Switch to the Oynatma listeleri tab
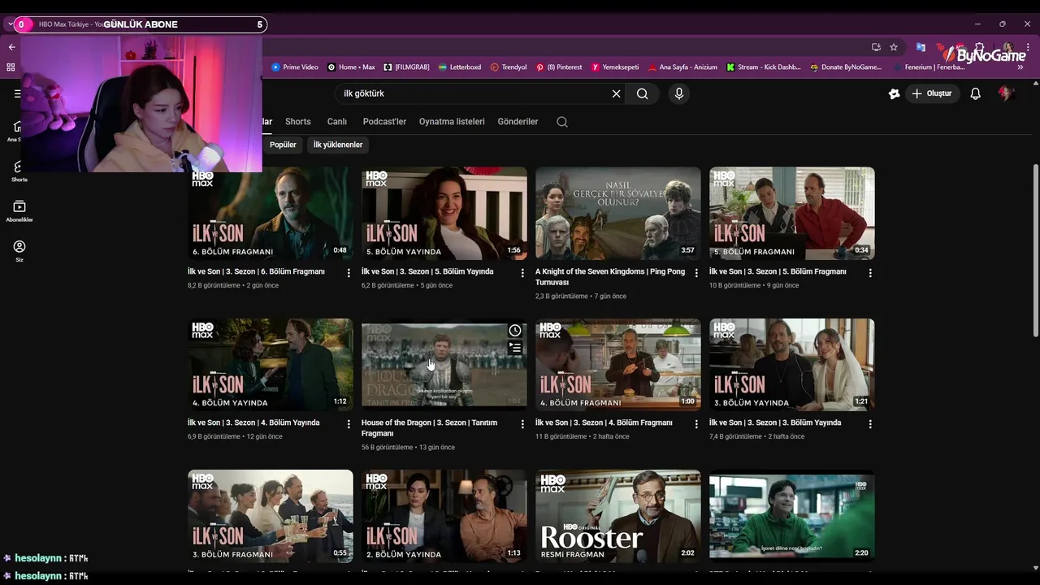The width and height of the screenshot is (1040, 585). pos(452,122)
